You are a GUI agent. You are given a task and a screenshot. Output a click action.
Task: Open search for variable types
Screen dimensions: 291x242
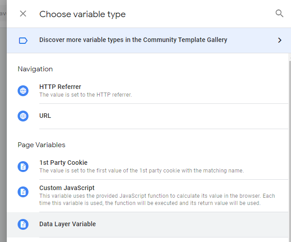279,14
